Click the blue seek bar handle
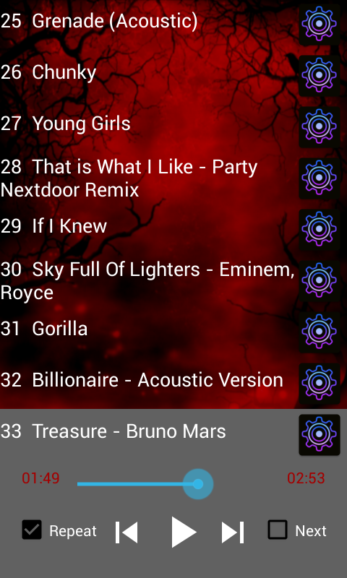 click(x=198, y=484)
